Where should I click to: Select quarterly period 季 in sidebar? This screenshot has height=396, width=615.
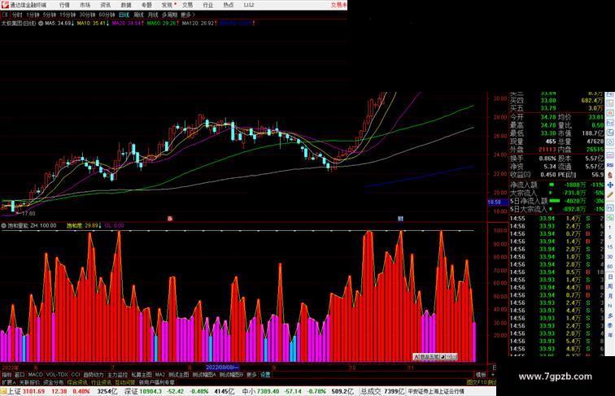pyautogui.click(x=610, y=325)
